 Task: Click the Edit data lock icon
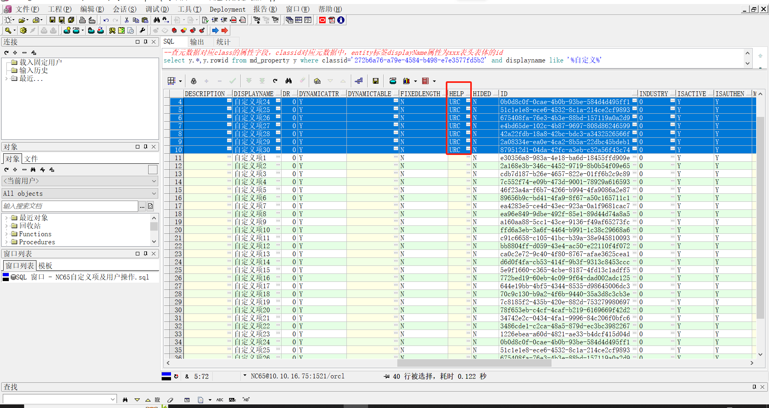(193, 81)
